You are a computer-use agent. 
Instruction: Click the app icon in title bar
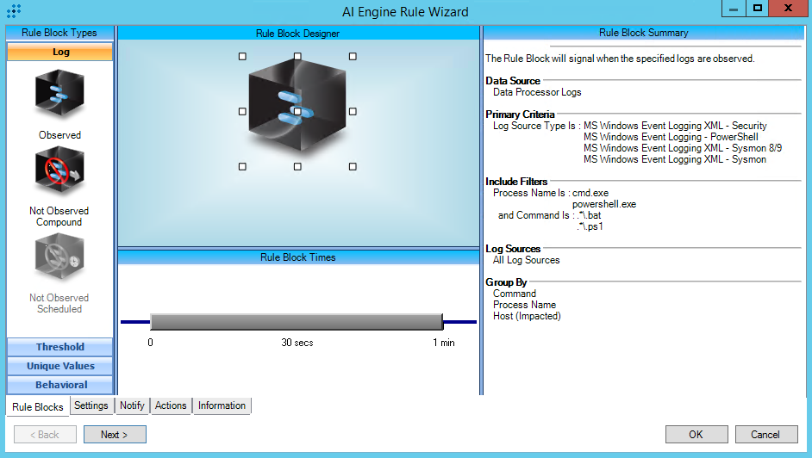(14, 11)
